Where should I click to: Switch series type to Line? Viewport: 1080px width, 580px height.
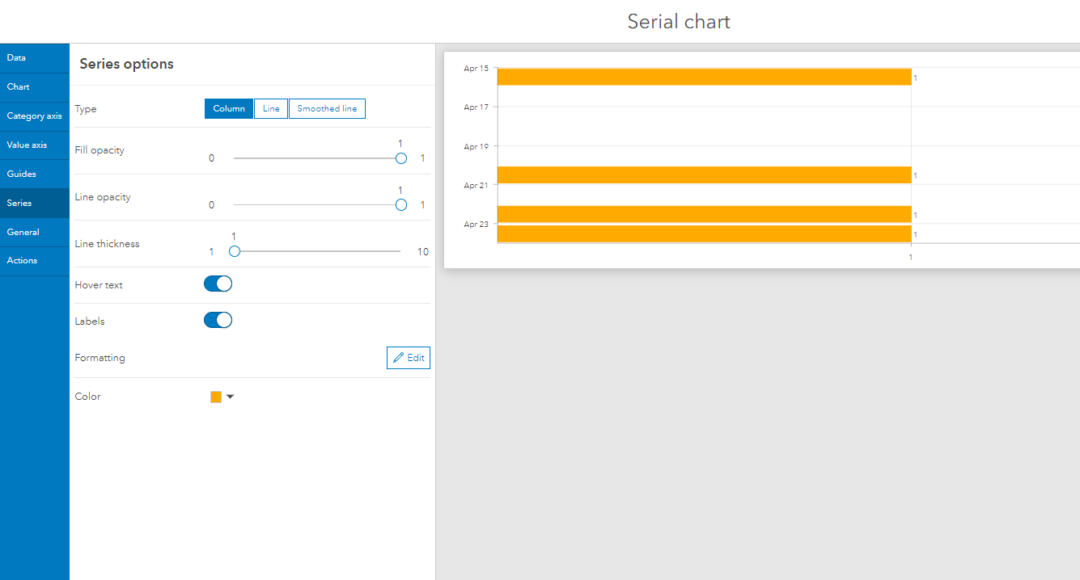click(x=270, y=107)
